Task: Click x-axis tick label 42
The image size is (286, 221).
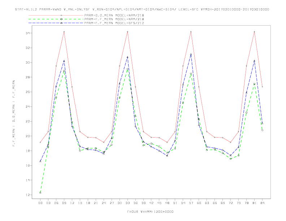Action: [x=151, y=203]
